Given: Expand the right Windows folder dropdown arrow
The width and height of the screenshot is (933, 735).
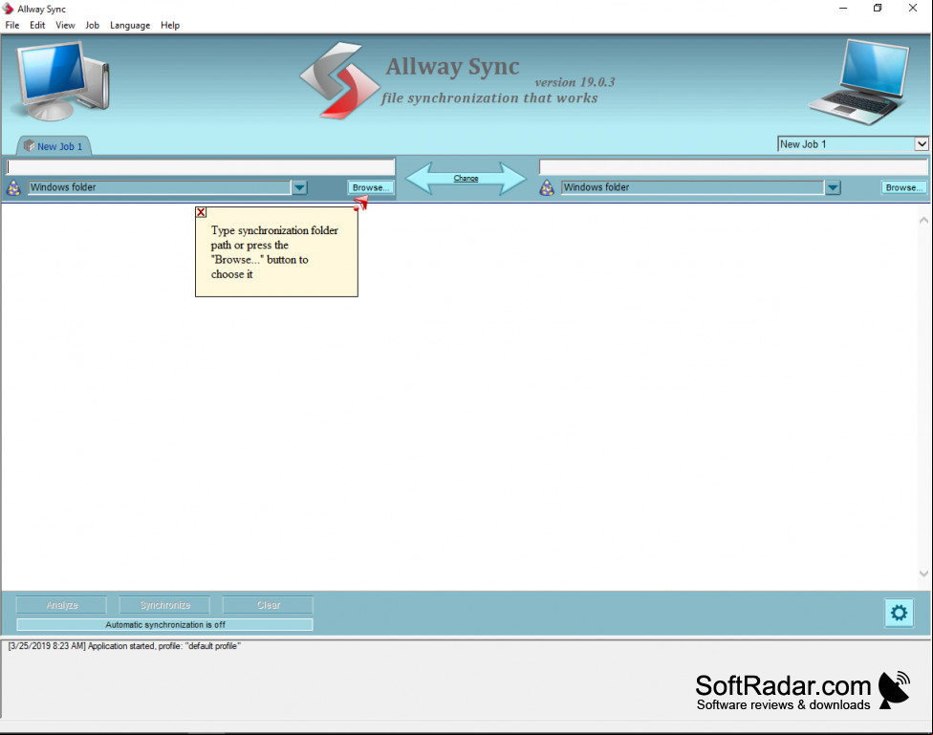Looking at the screenshot, I should click(x=833, y=187).
